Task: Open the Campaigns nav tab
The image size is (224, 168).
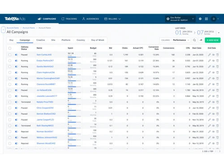Action: [x=47, y=19]
